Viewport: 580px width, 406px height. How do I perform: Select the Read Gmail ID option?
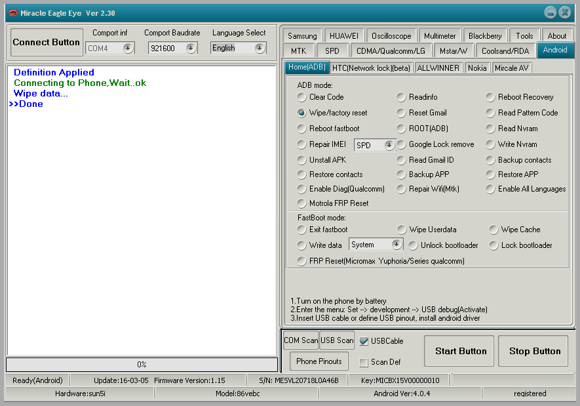coord(425,160)
